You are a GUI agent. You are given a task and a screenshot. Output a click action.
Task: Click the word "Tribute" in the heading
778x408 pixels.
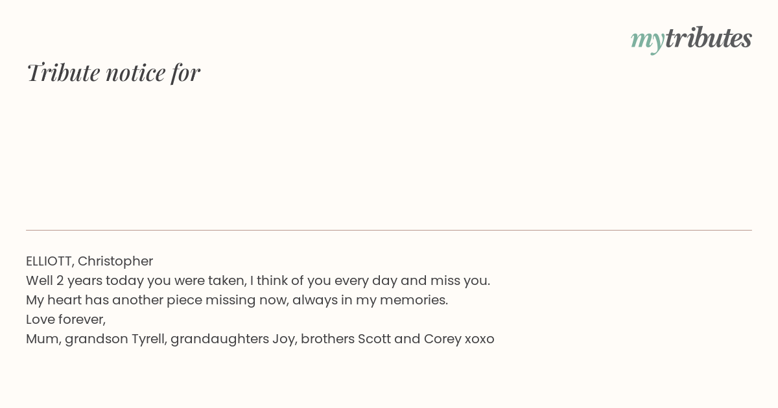(63, 73)
